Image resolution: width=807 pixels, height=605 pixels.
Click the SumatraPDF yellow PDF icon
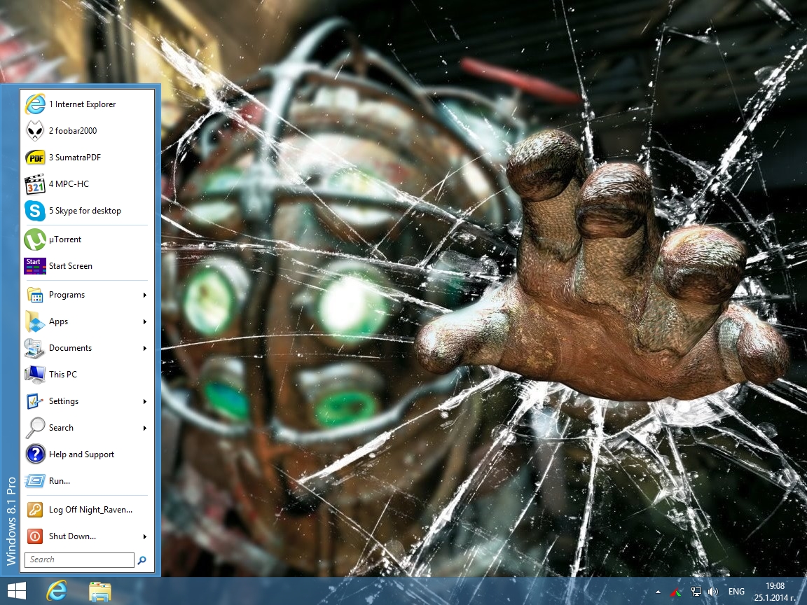35,158
